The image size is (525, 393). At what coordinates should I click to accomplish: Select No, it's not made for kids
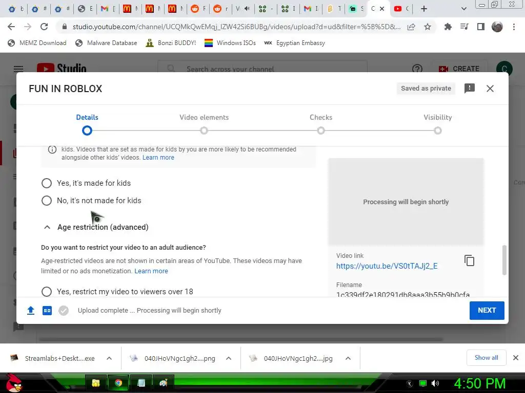click(47, 201)
